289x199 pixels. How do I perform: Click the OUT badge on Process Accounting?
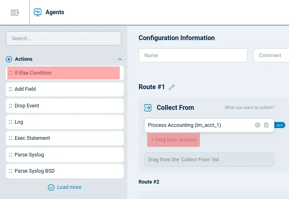[x=280, y=125]
